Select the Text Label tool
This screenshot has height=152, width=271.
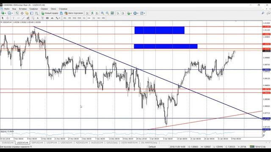pyautogui.click(x=42, y=18)
